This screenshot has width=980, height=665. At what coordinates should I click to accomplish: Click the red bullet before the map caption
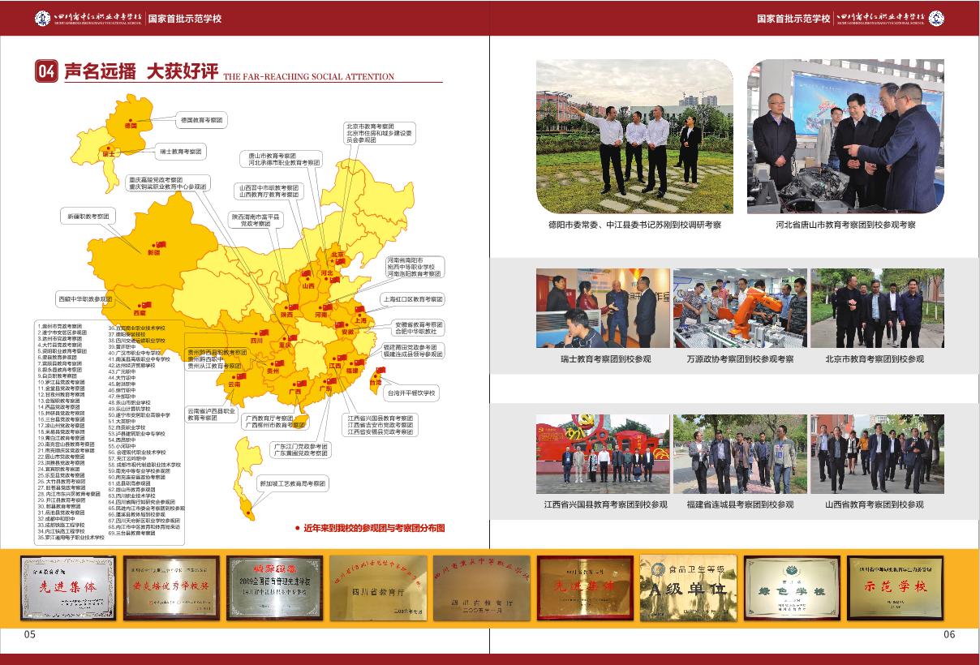(x=298, y=528)
